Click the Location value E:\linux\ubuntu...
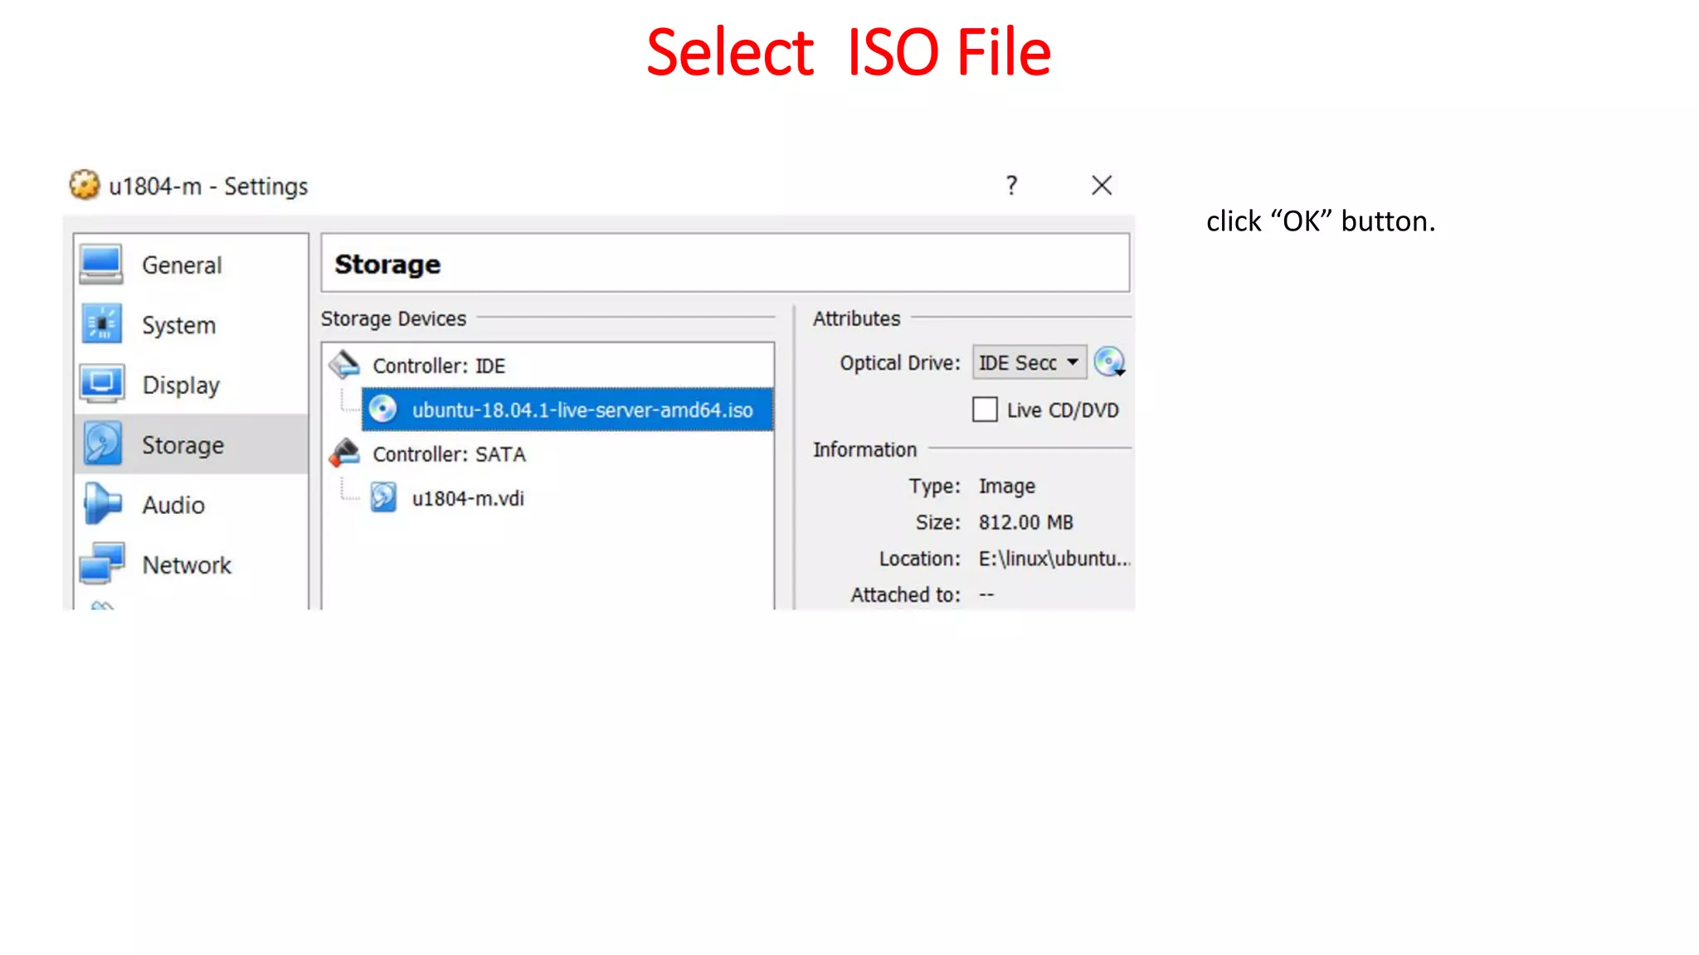The height and width of the screenshot is (955, 1699). 1054,559
